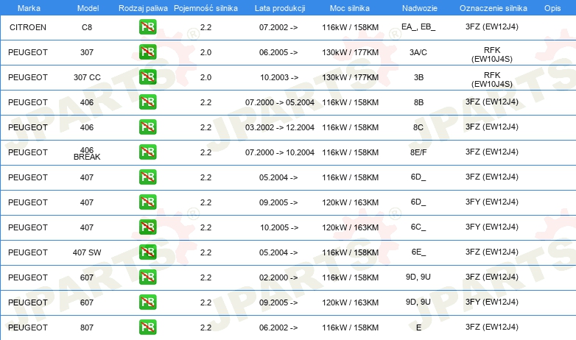Click fuel icon in 406 8C body row
The image size is (576, 340).
click(147, 127)
